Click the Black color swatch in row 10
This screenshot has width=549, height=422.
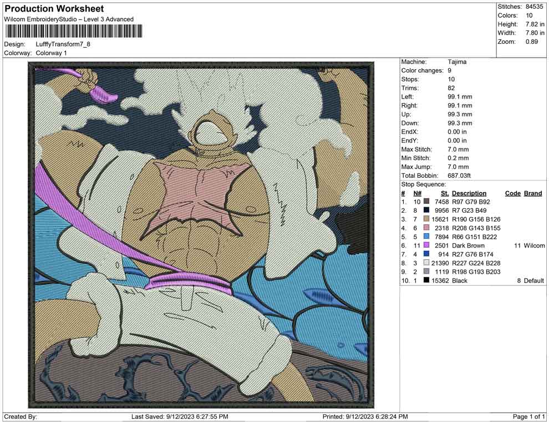426,280
